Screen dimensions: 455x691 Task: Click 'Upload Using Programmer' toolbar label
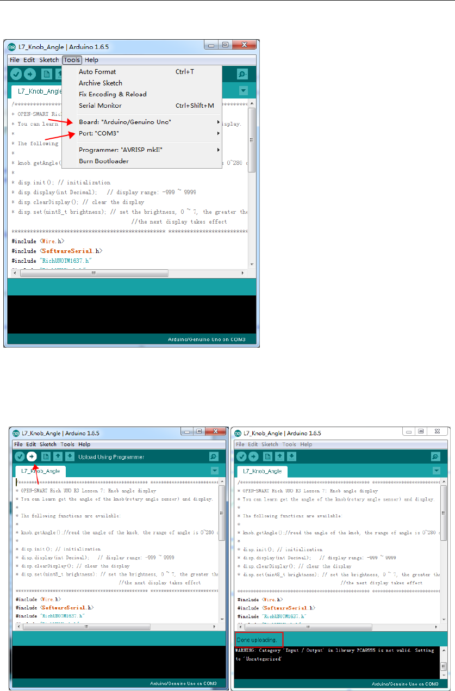coord(111,456)
